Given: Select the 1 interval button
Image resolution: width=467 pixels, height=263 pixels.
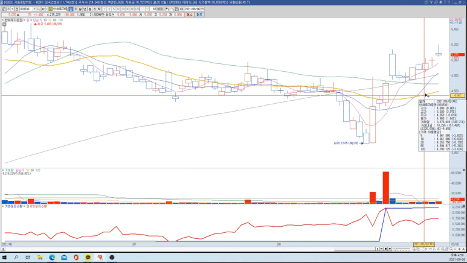Looking at the screenshot, I should tap(105, 9).
